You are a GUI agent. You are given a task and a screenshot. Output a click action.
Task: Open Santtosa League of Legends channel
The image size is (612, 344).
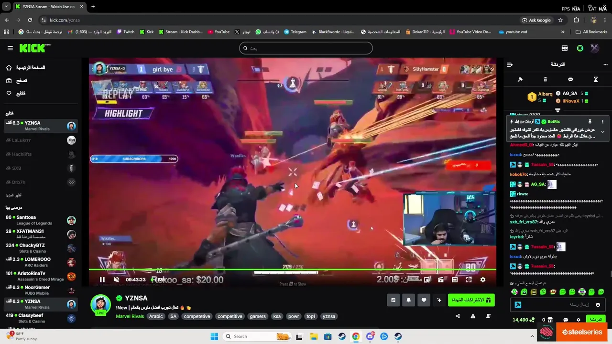[40, 220]
